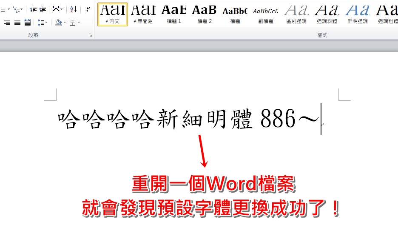
Task: Decrease paragraph indent
Action: point(33,9)
